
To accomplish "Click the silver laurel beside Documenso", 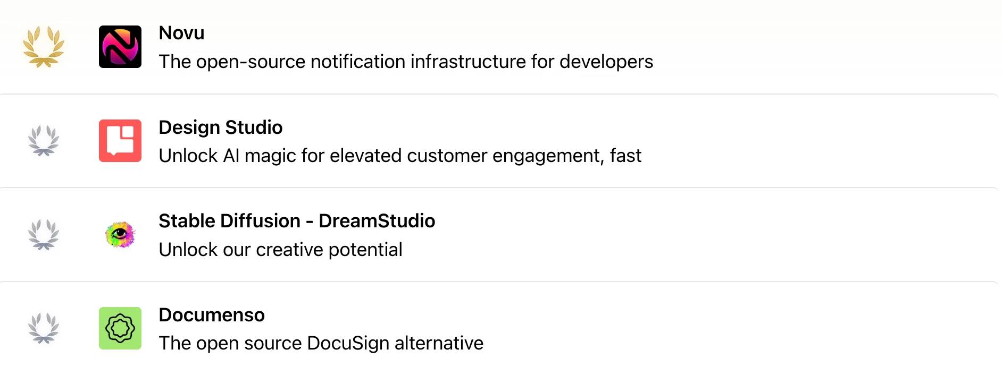I will (44, 328).
